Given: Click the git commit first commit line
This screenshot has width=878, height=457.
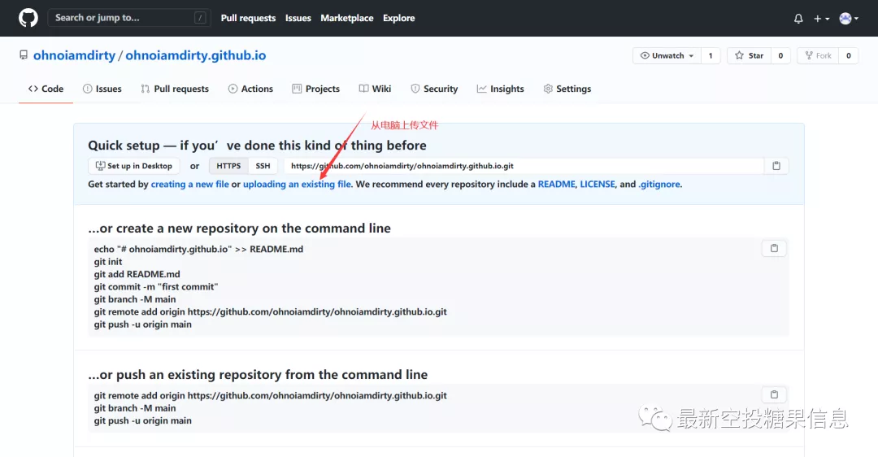Looking at the screenshot, I should pyautogui.click(x=155, y=287).
